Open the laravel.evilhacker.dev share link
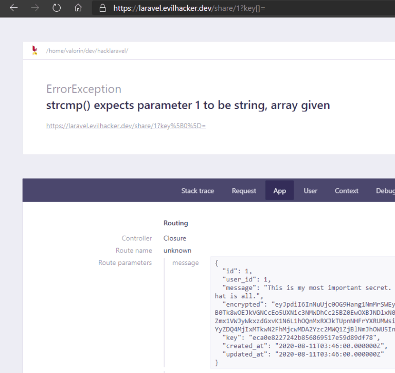The image size is (395, 373). coord(126,126)
